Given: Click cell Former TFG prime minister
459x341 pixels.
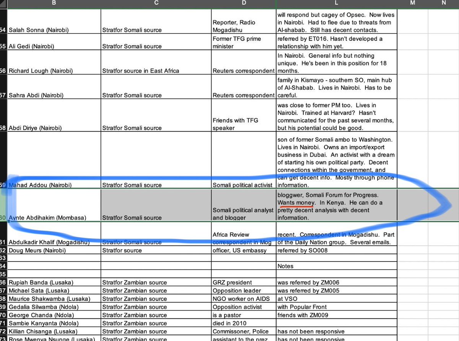Looking at the screenshot, I should [x=244, y=42].
